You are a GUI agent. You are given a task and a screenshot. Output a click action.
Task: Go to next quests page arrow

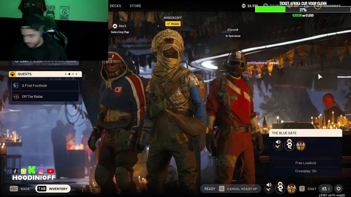pos(77,74)
